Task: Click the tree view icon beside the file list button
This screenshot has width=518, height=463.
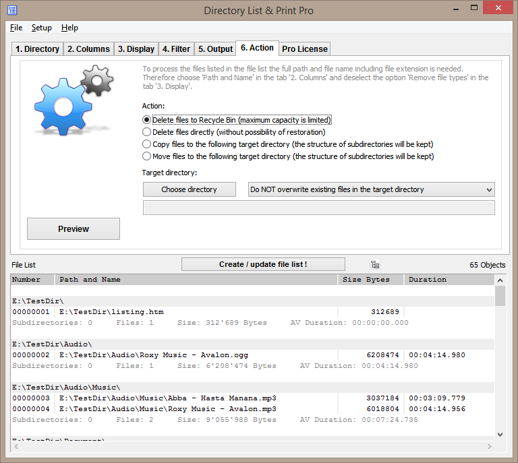Action: pos(375,264)
